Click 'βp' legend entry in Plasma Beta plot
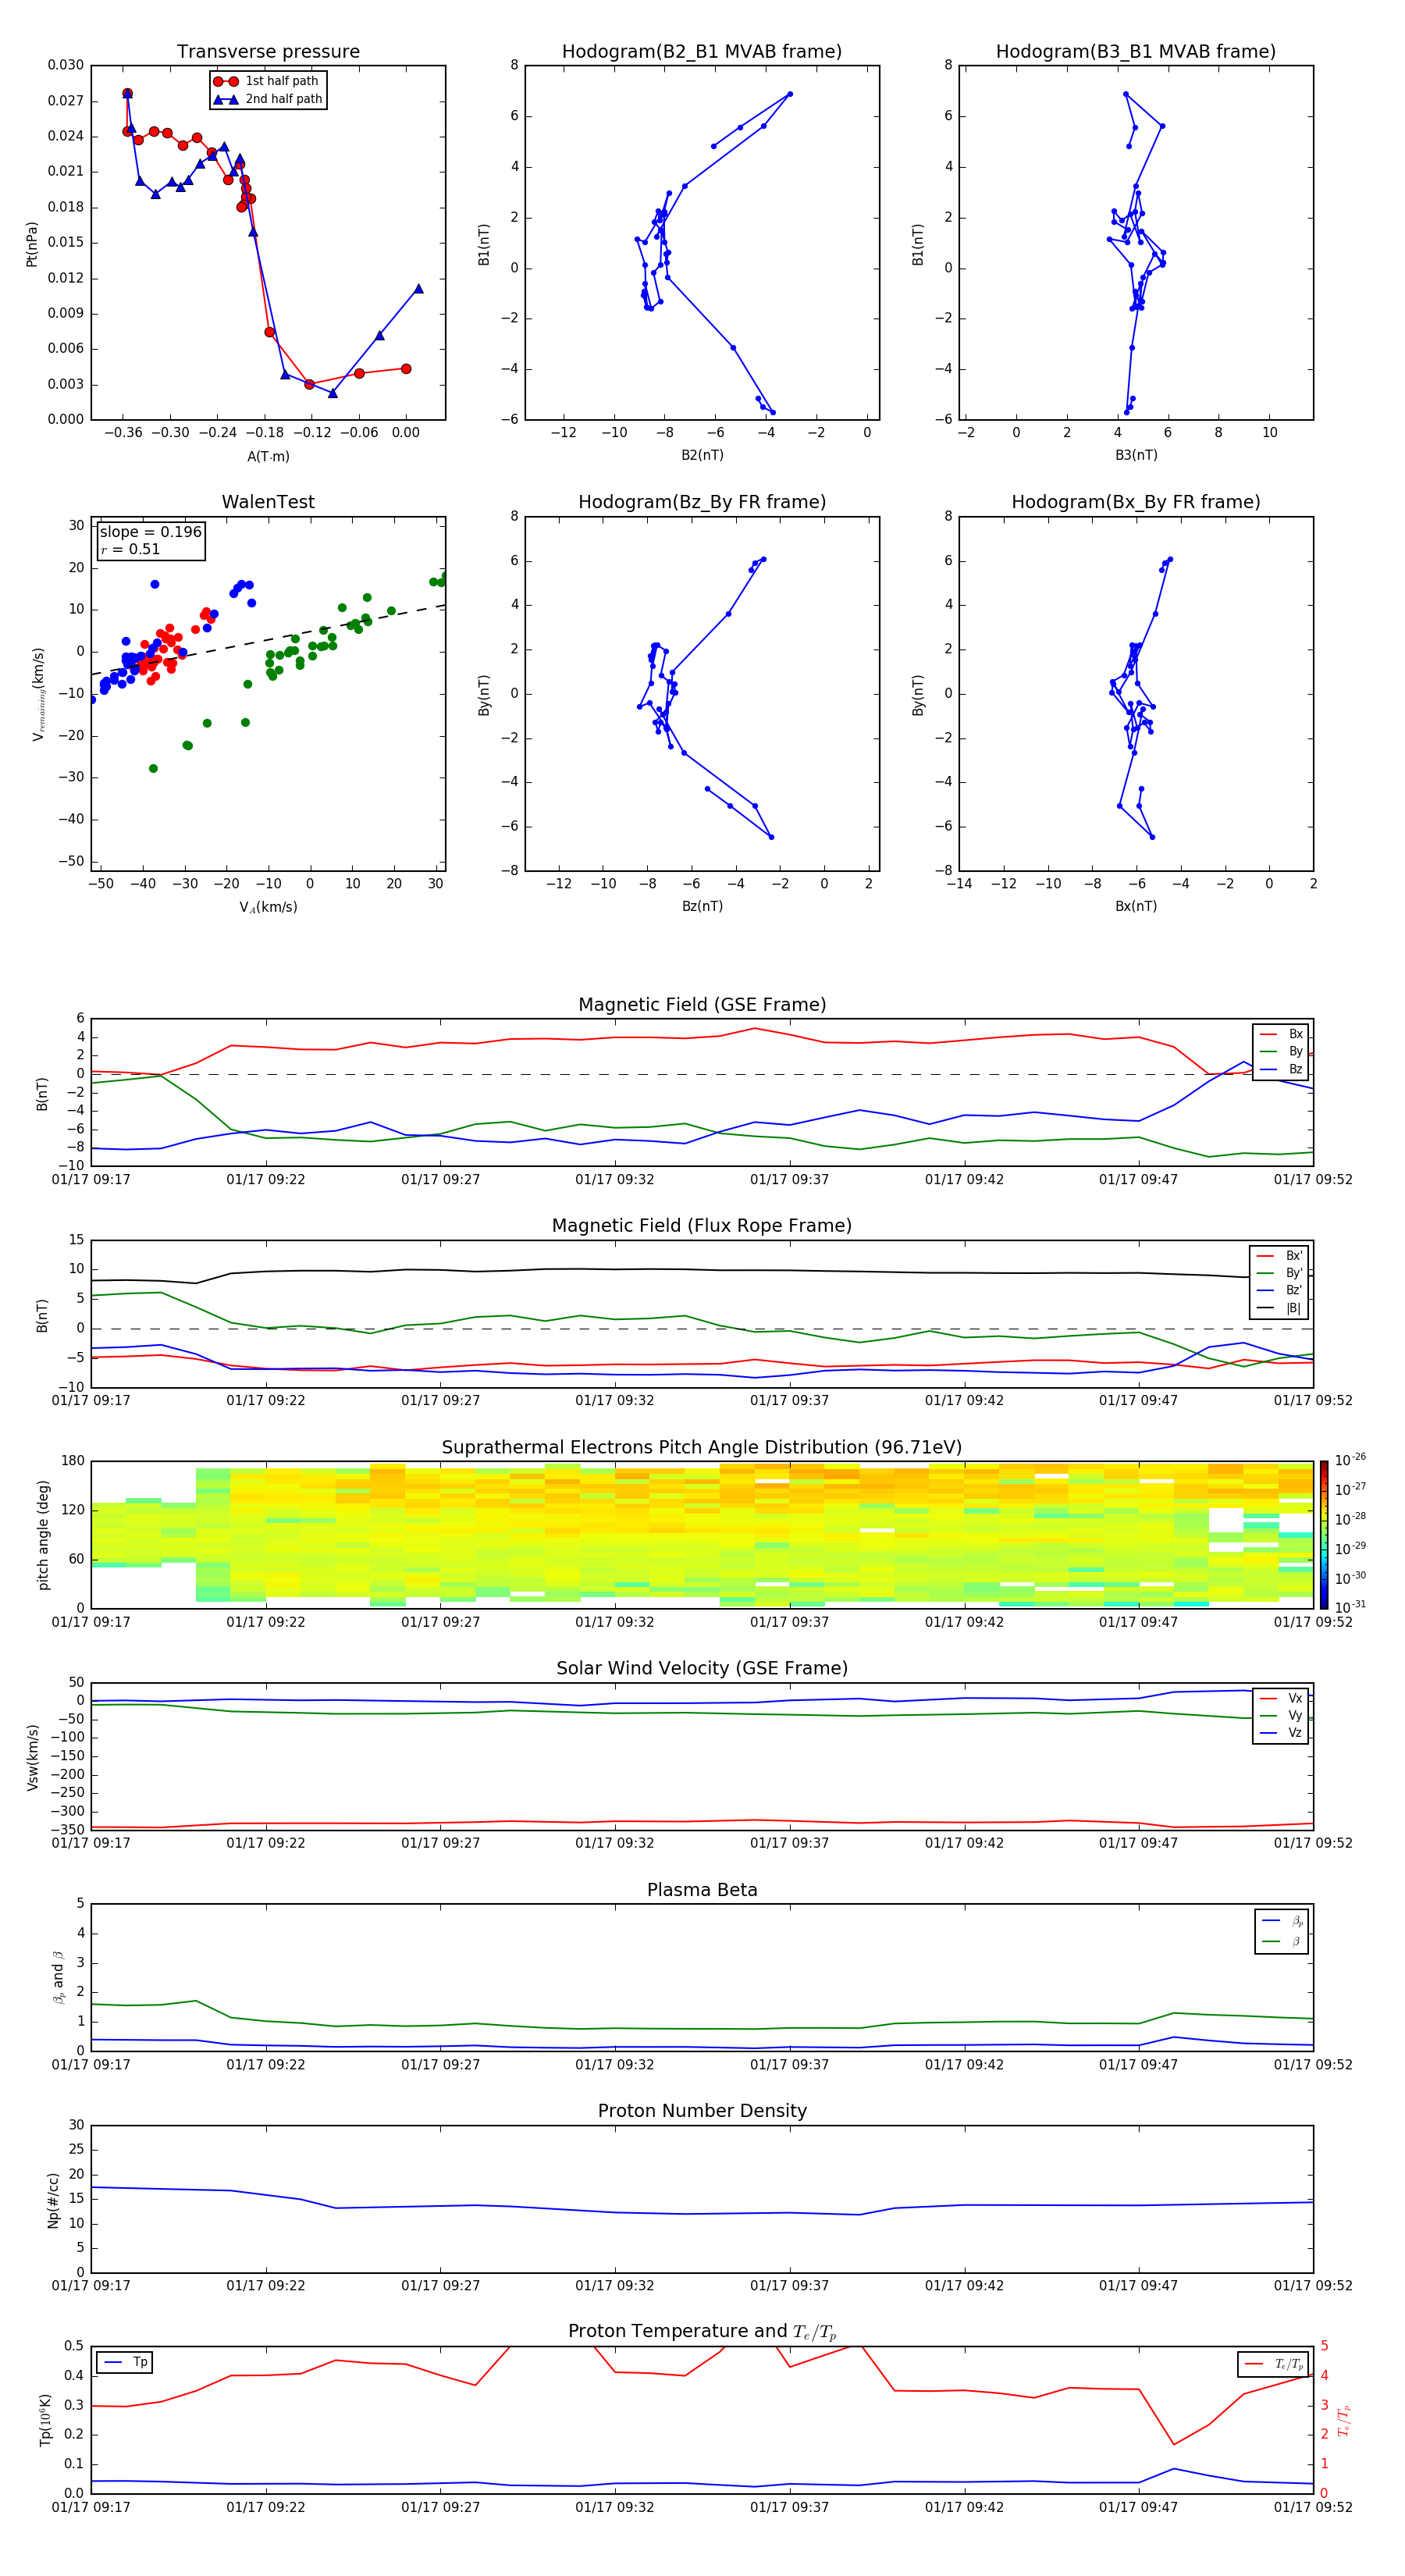Screen dimensions: 1405x2576 click(1282, 1921)
